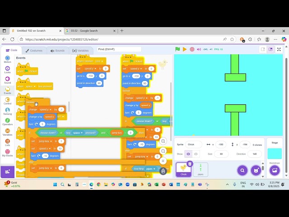Zoom in the code workspace
The image size is (289, 217).
(163, 141)
